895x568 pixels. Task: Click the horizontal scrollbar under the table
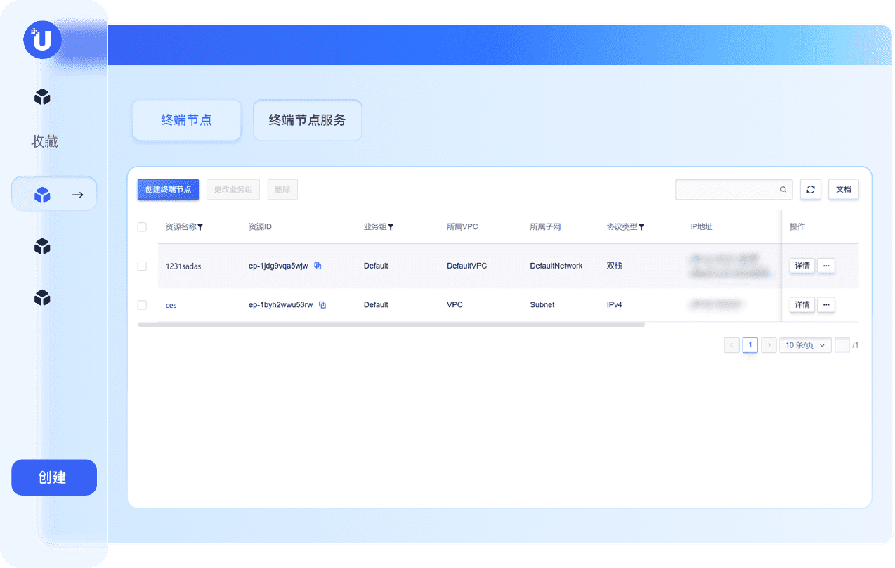click(x=391, y=325)
